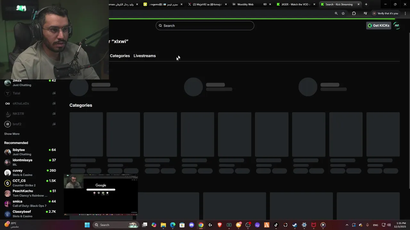Expand followed list with Show More
This screenshot has height=230, width=410.
point(12,134)
